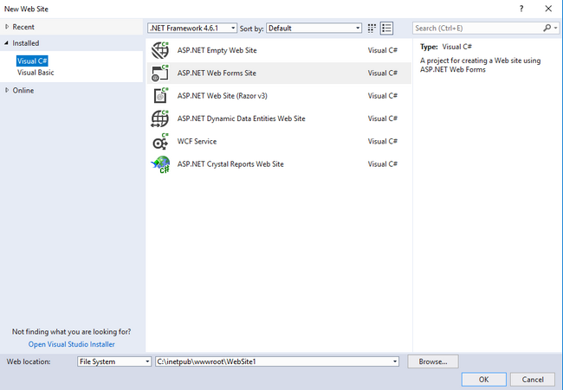Screen dimensions: 563x390
Task: Collapse the Installed tree node
Action: (7, 43)
